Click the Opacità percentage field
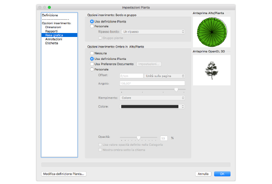Screen dimensions: 272x184 click(x=164, y=138)
